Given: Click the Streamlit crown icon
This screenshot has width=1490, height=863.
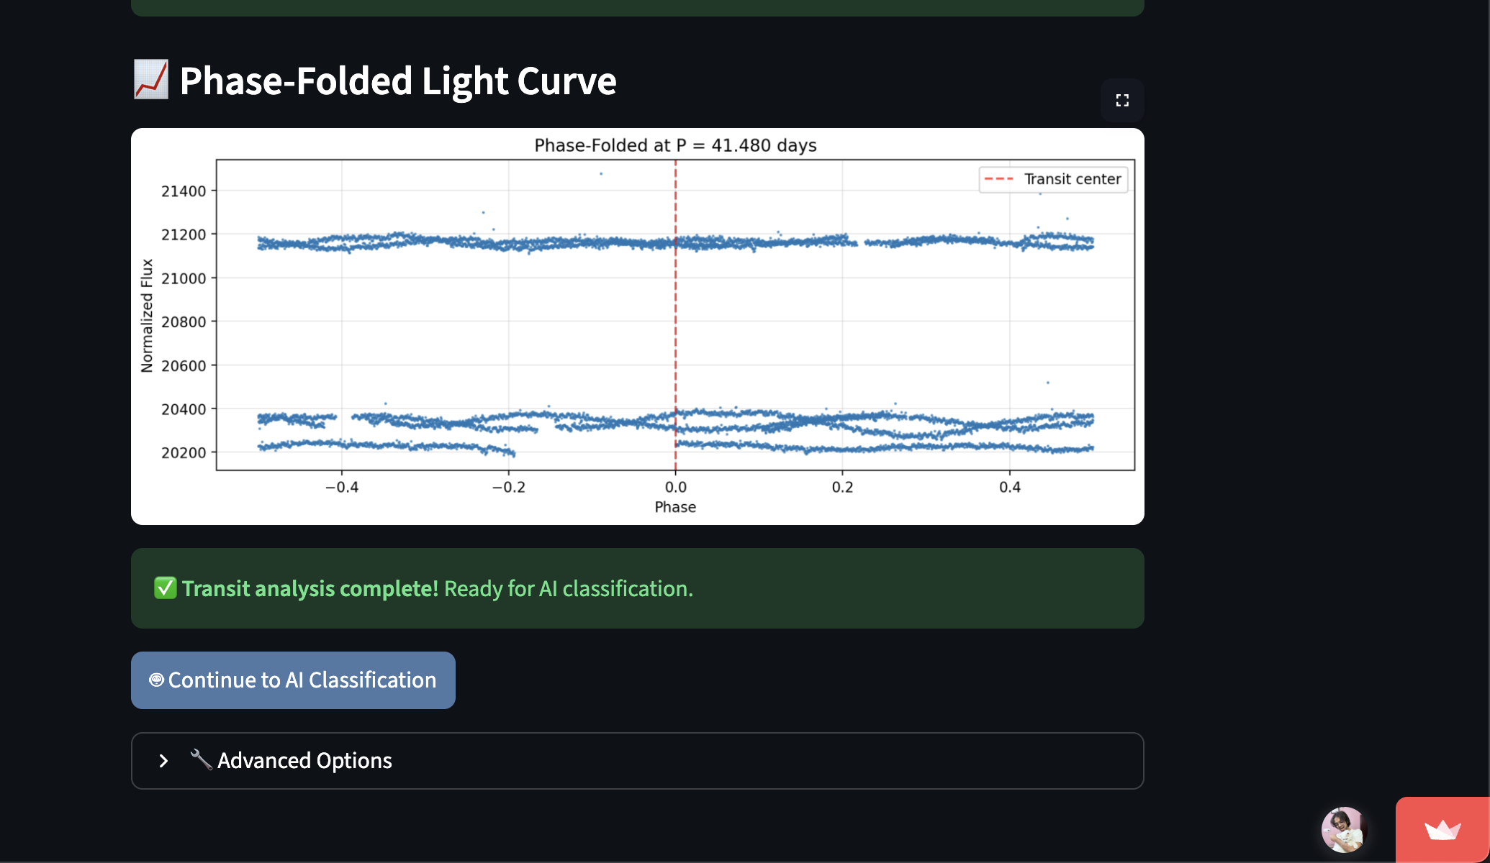Looking at the screenshot, I should click(1442, 831).
